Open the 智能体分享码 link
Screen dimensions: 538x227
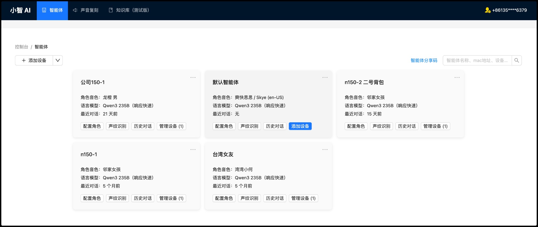coord(424,60)
